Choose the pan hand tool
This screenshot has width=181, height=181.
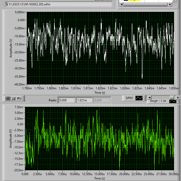coord(19,98)
